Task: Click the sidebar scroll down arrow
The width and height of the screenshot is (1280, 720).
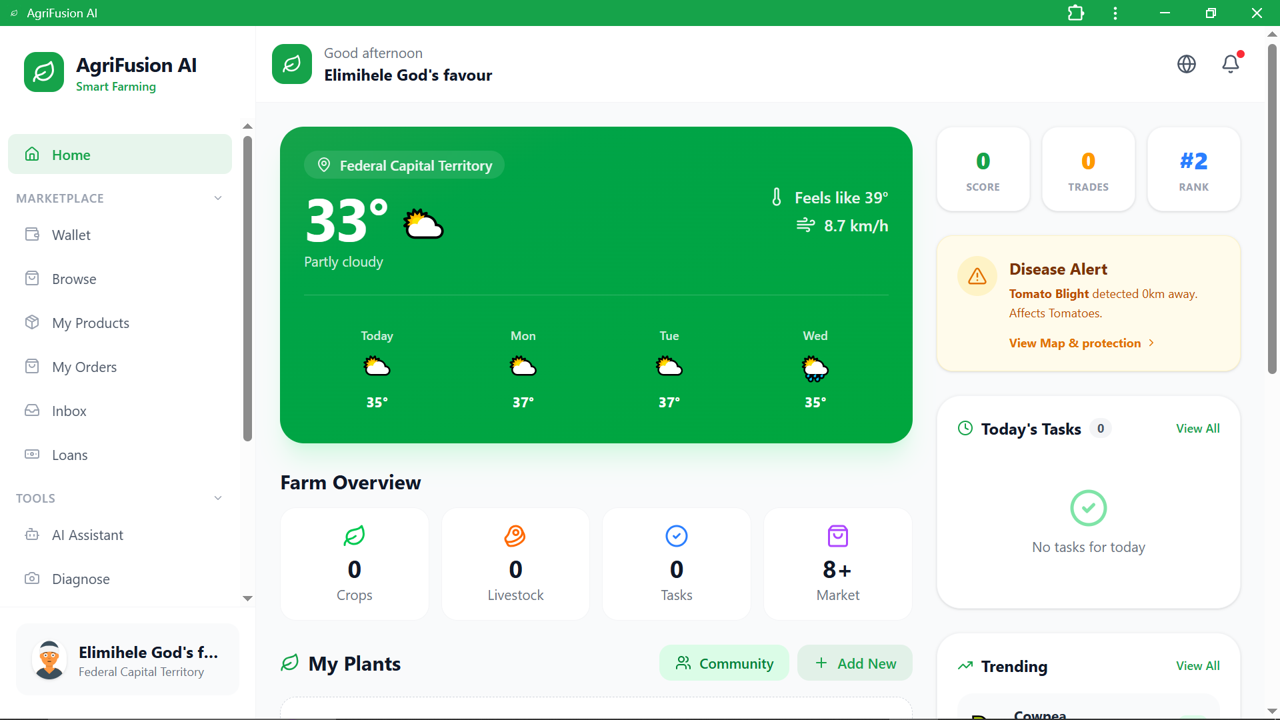Action: point(247,598)
